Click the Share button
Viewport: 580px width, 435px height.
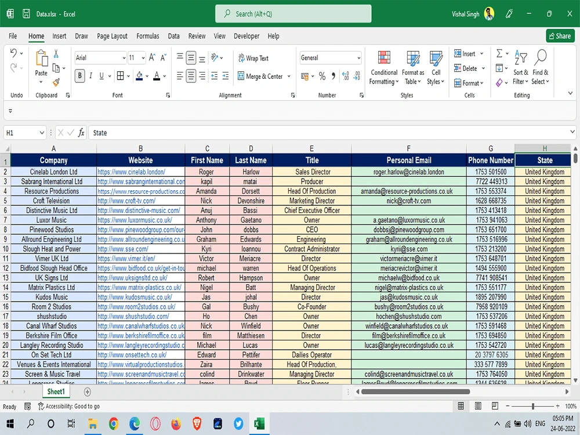tap(560, 36)
